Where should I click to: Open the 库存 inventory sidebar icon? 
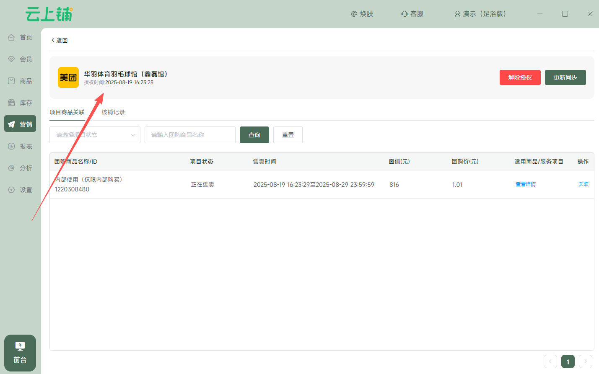point(12,103)
